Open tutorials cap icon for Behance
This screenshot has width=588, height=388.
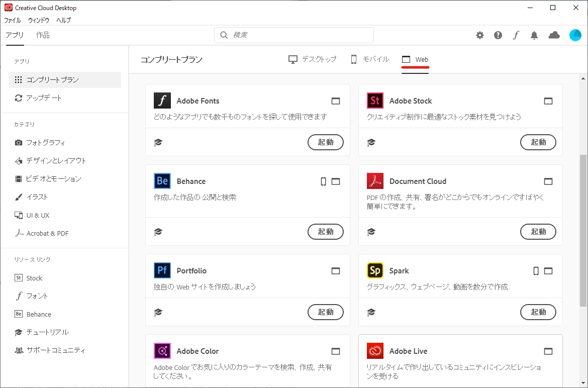point(158,232)
